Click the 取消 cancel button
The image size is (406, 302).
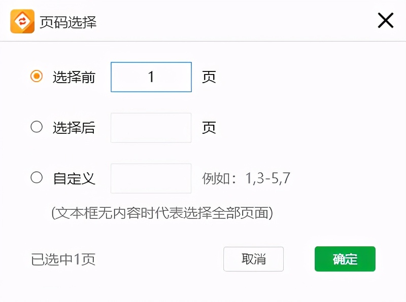pyautogui.click(x=254, y=259)
